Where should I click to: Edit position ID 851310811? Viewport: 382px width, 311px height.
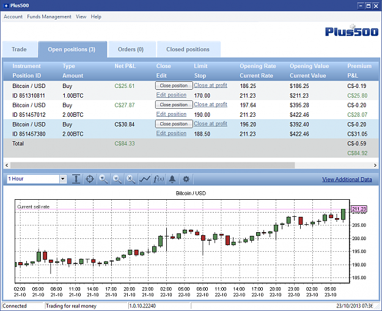[171, 95]
